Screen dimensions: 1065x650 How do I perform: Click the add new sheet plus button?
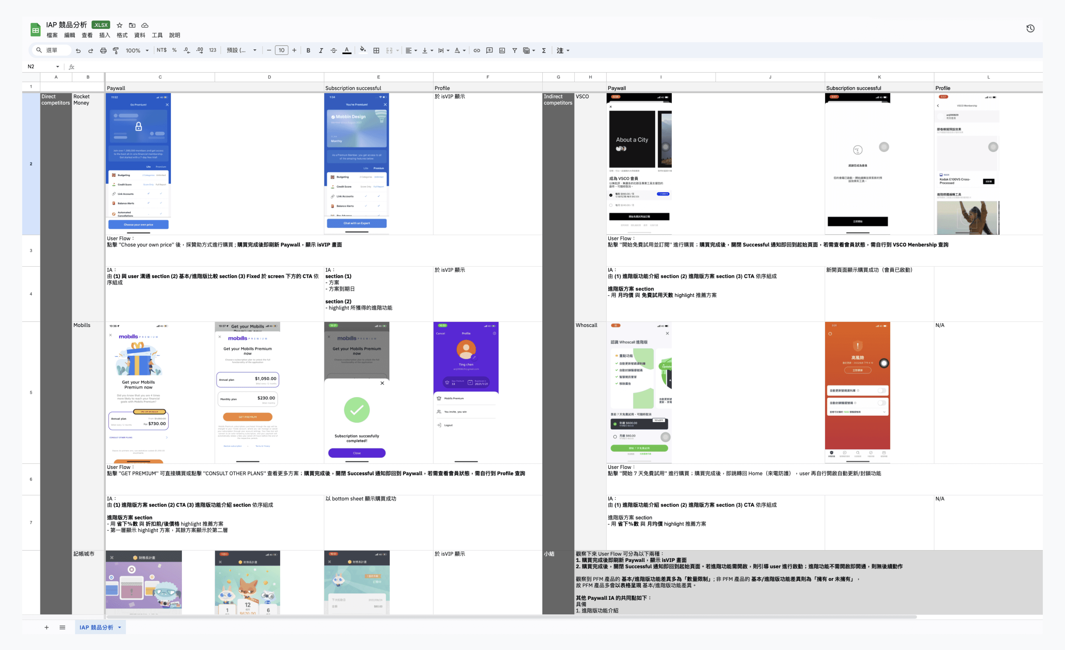[x=47, y=627]
